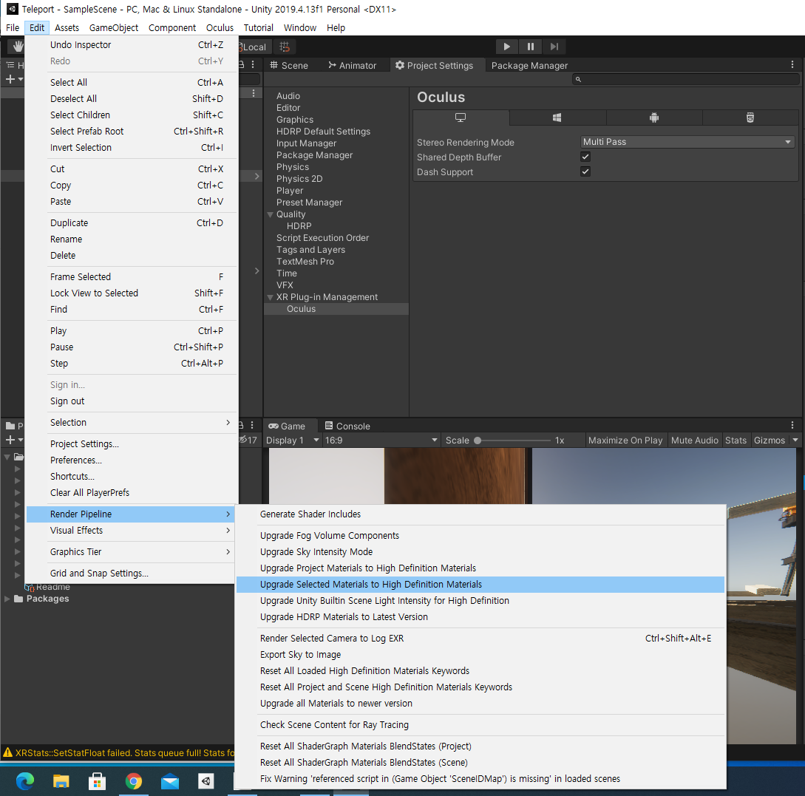Click the Play button in toolbar

coord(506,47)
